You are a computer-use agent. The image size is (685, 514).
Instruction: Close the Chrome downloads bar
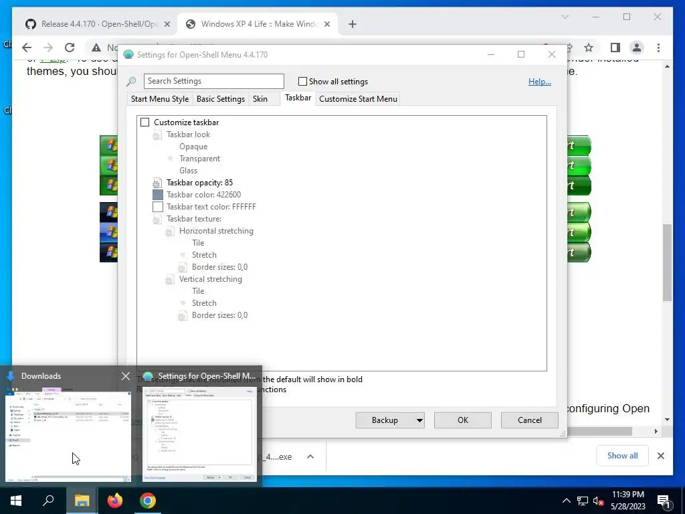tap(661, 456)
